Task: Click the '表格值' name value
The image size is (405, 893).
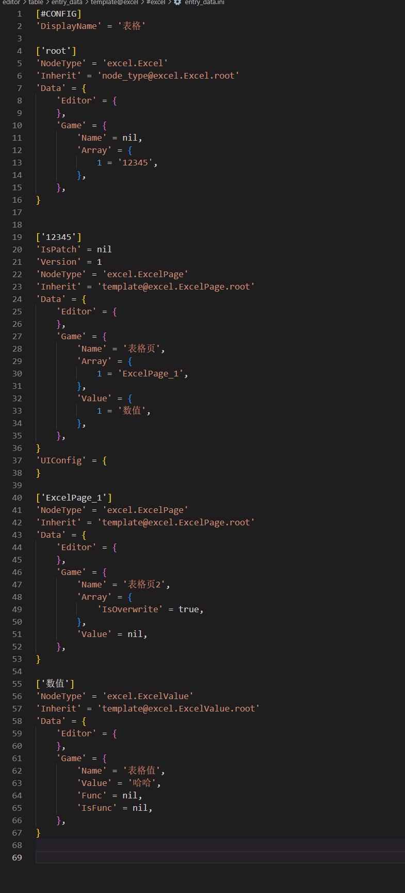Action: tap(142, 770)
